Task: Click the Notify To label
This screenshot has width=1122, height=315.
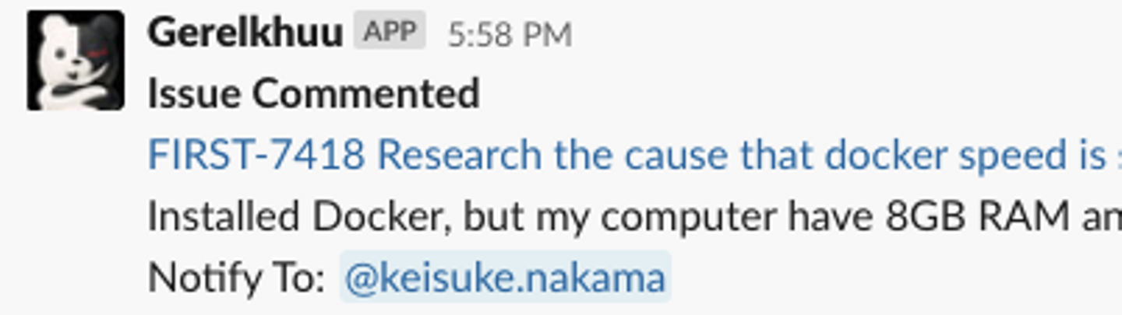Action: pos(236,278)
